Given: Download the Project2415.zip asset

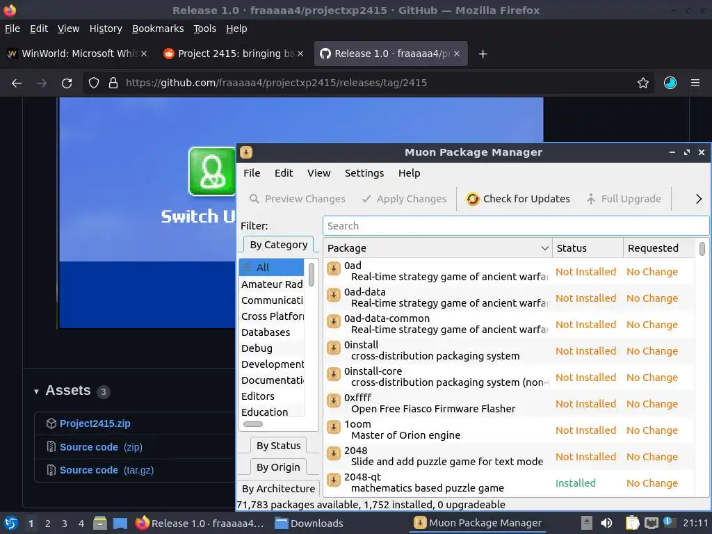Looking at the screenshot, I should 95,423.
